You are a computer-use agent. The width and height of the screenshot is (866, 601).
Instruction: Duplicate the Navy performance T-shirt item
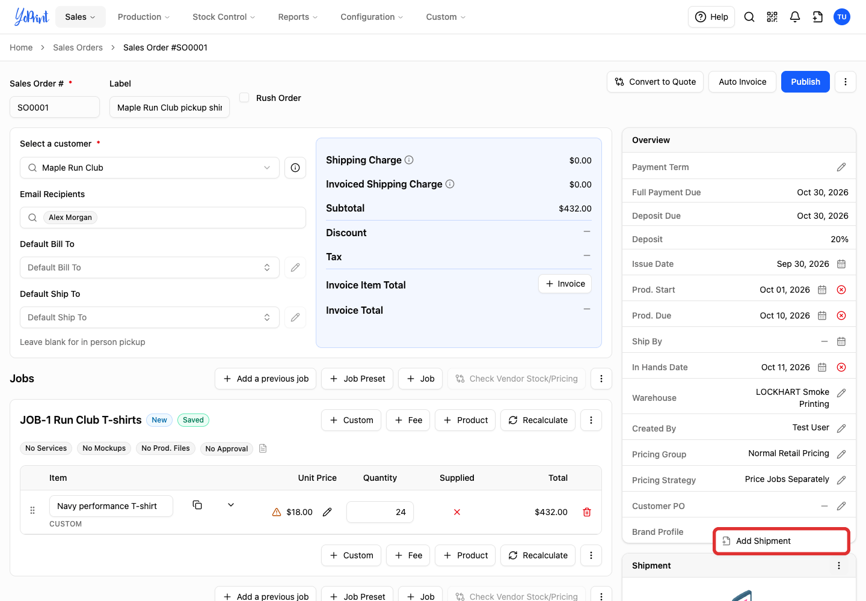click(197, 505)
